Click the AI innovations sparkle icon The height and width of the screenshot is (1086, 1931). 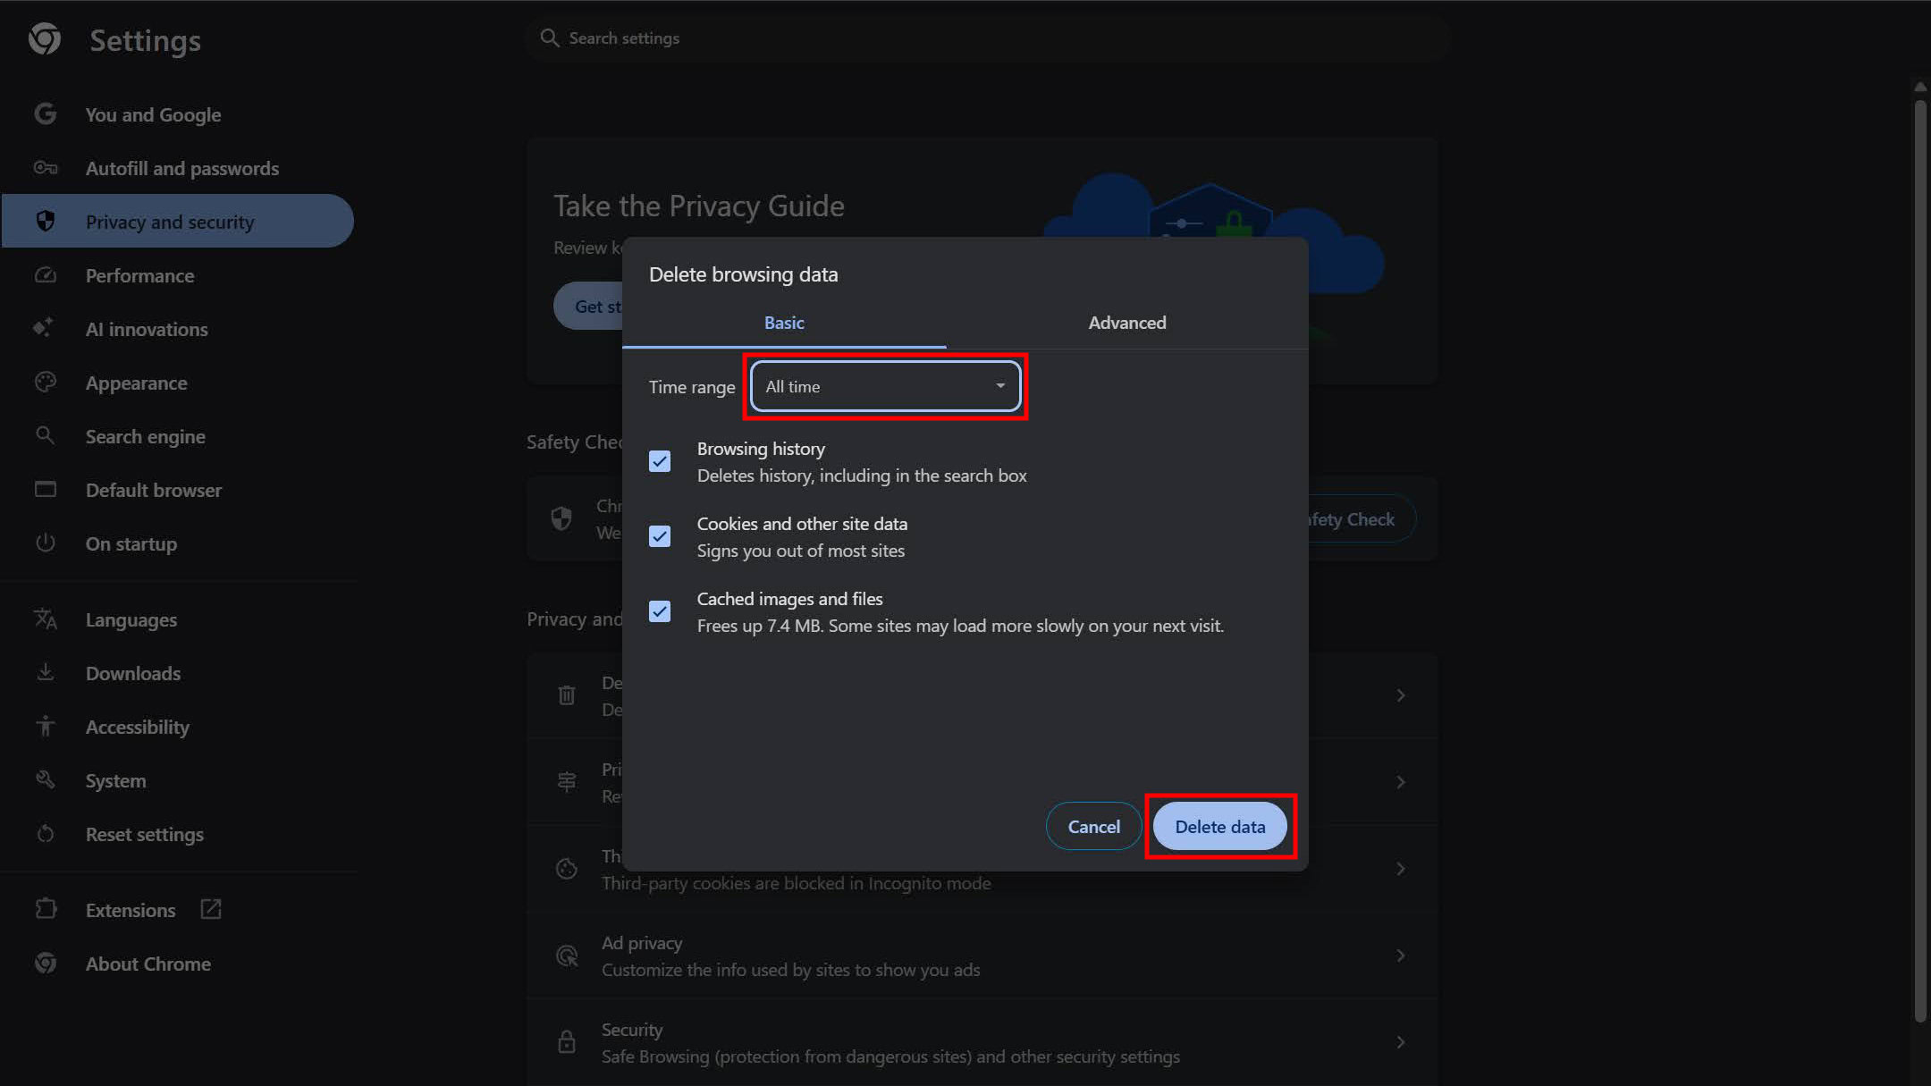[44, 328]
